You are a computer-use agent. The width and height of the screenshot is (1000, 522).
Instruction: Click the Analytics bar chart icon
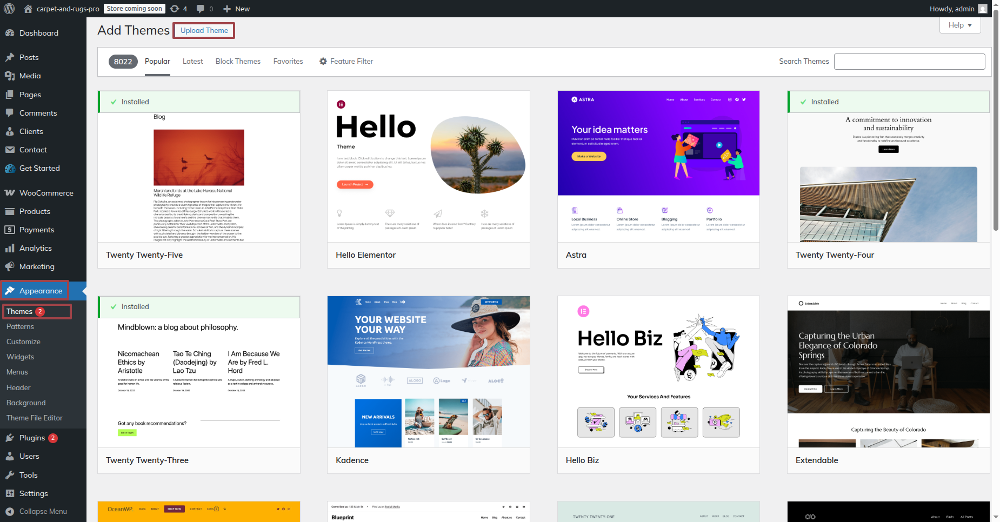coord(10,248)
